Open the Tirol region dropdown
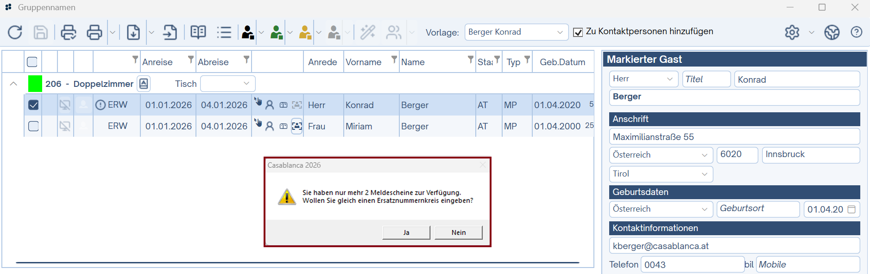 click(661, 174)
